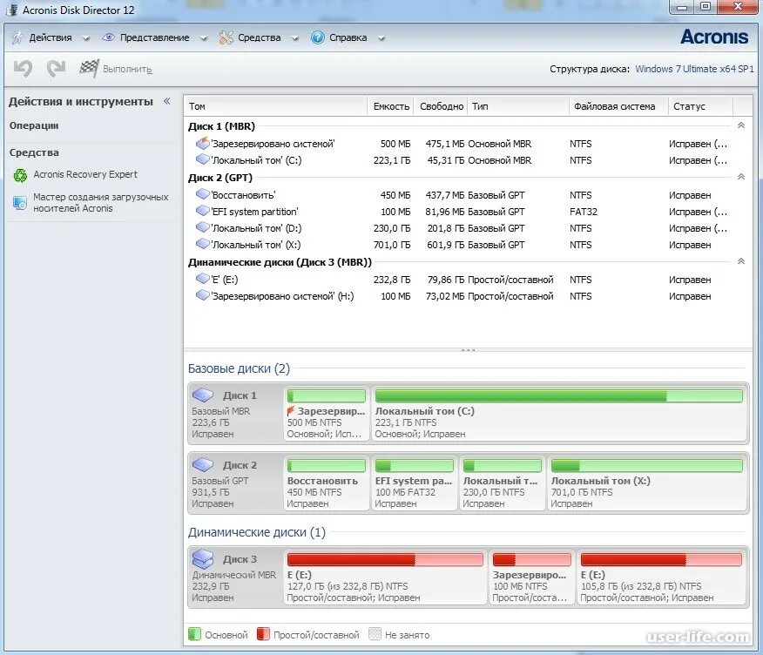This screenshot has height=655, width=763.
Task: Click the '45,31 ГБ' free space cell
Action: tap(445, 160)
